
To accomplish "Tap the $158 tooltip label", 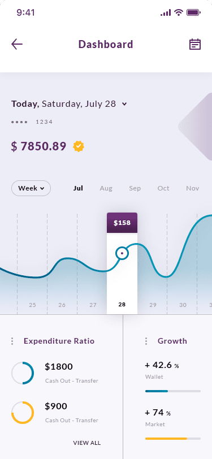I will click(122, 223).
